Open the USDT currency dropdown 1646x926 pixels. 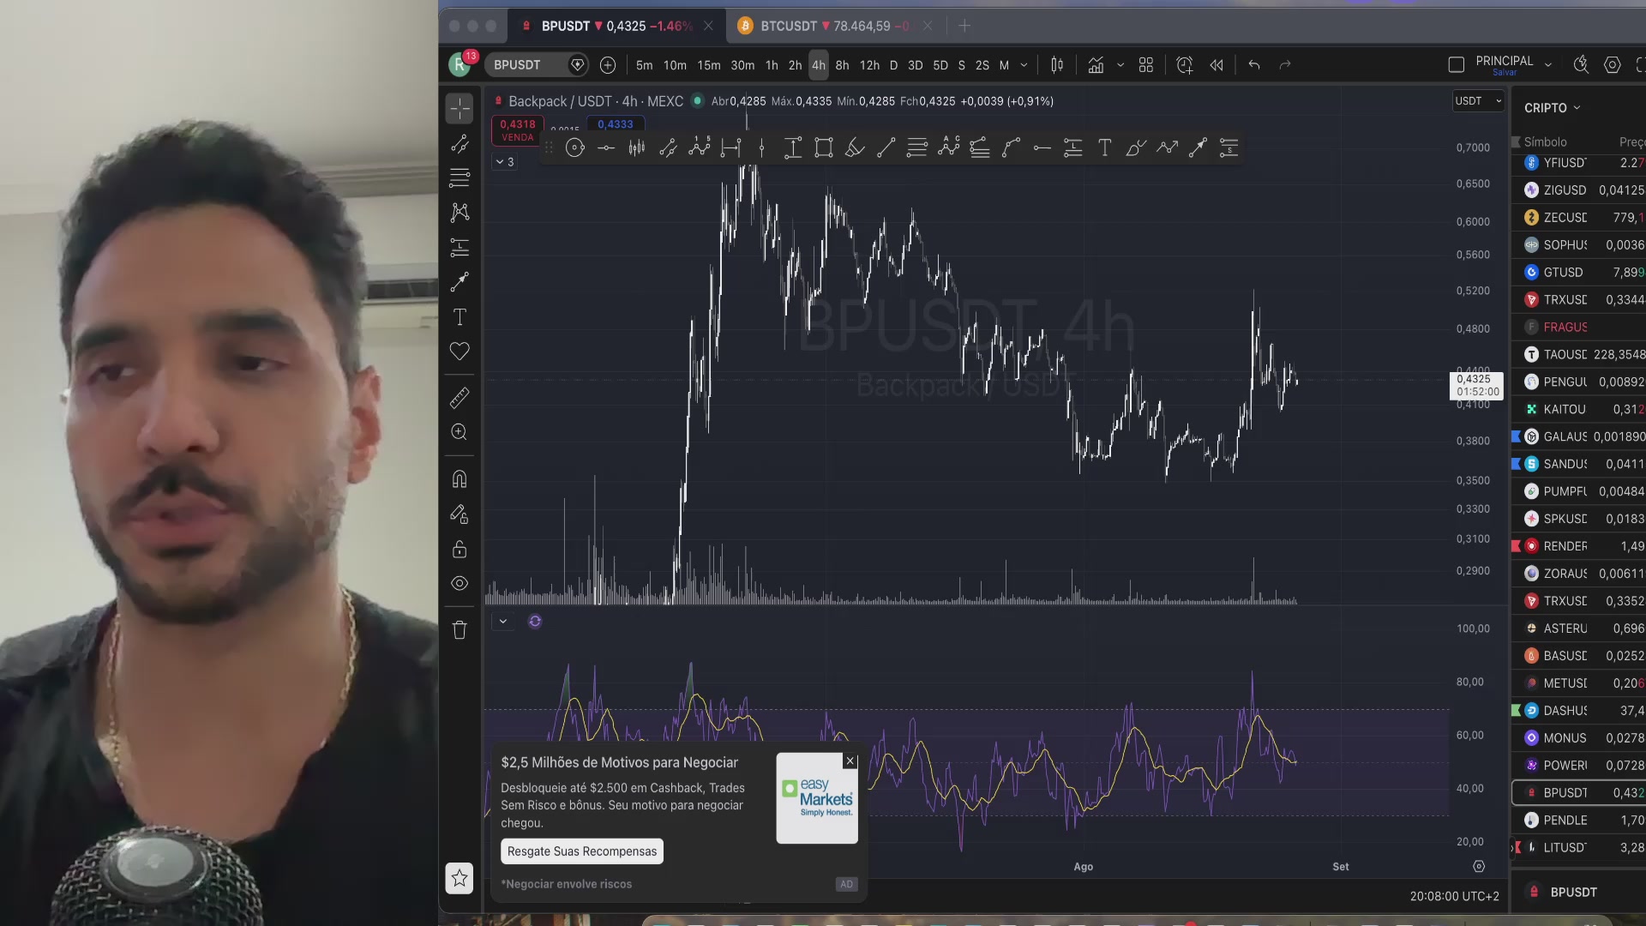pyautogui.click(x=1479, y=101)
